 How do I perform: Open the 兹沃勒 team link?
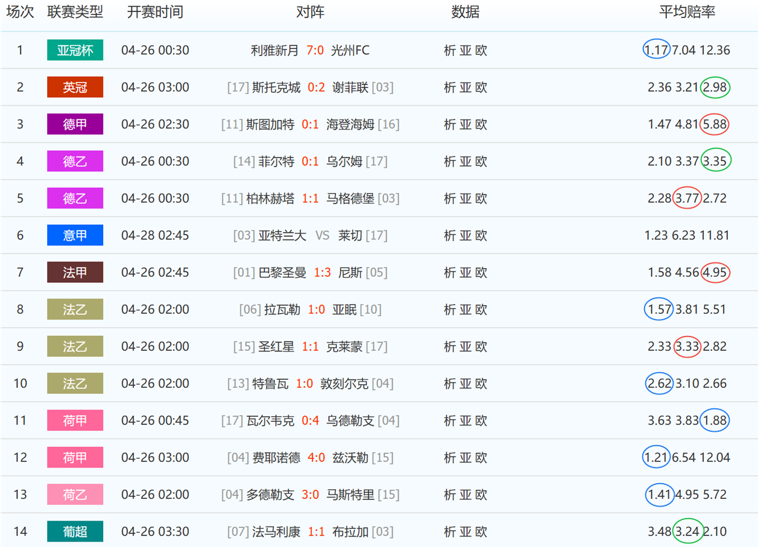350,457
